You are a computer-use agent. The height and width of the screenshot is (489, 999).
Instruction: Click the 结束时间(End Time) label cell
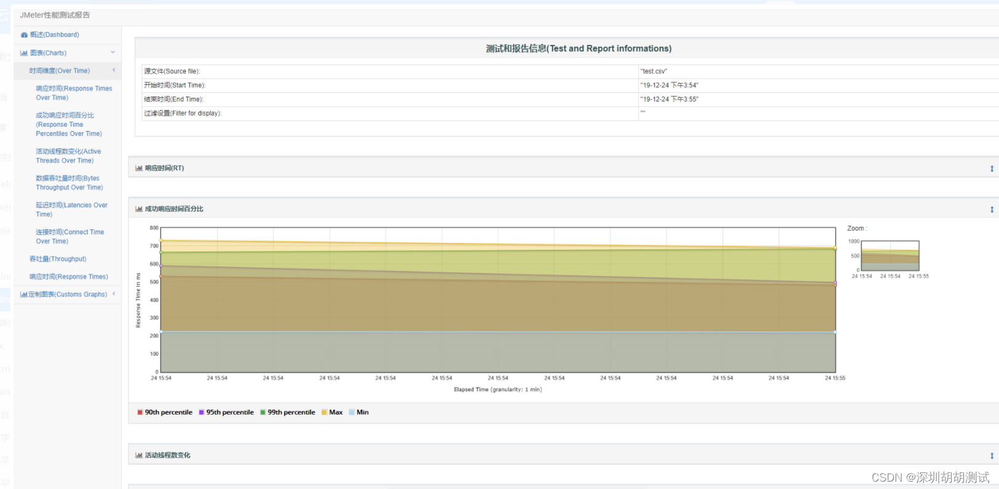390,99
